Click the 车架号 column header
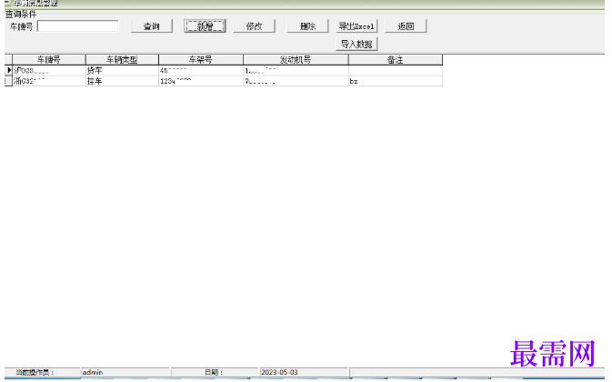The height and width of the screenshot is (382, 612). (201, 60)
